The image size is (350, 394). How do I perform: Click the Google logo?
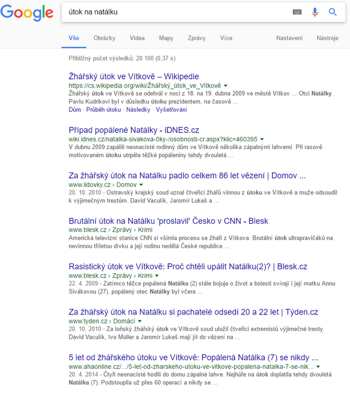click(x=27, y=13)
